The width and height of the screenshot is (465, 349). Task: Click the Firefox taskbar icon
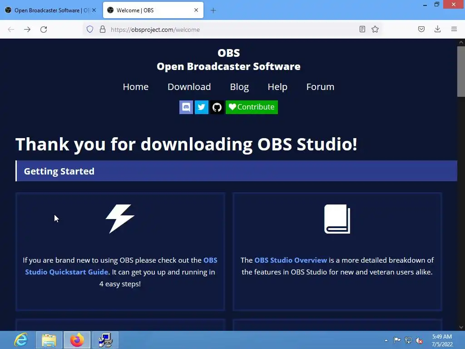pos(77,340)
